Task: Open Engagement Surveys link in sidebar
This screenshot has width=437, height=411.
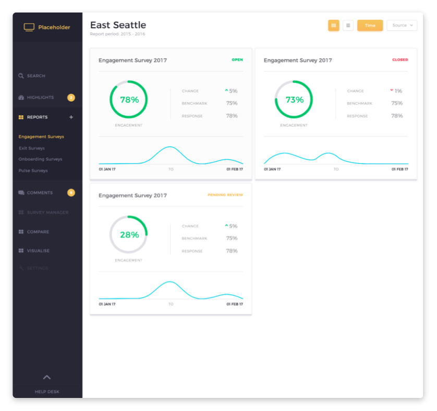Action: point(41,137)
